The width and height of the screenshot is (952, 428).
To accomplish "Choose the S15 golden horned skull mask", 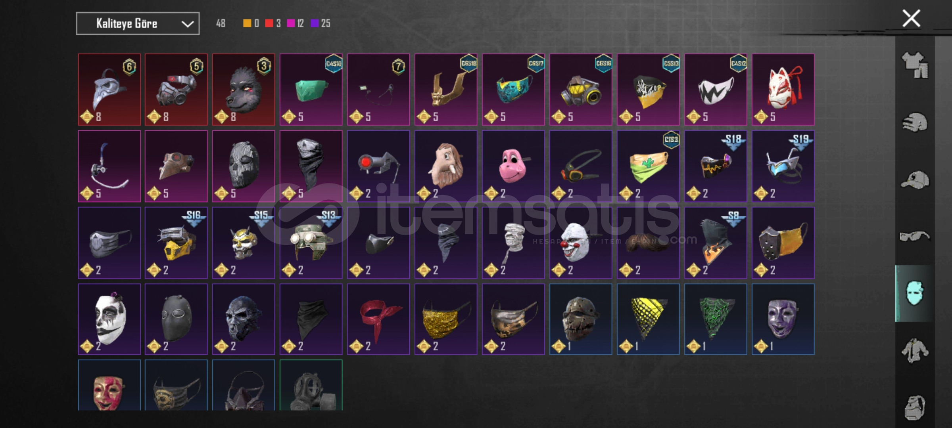I will pos(244,243).
